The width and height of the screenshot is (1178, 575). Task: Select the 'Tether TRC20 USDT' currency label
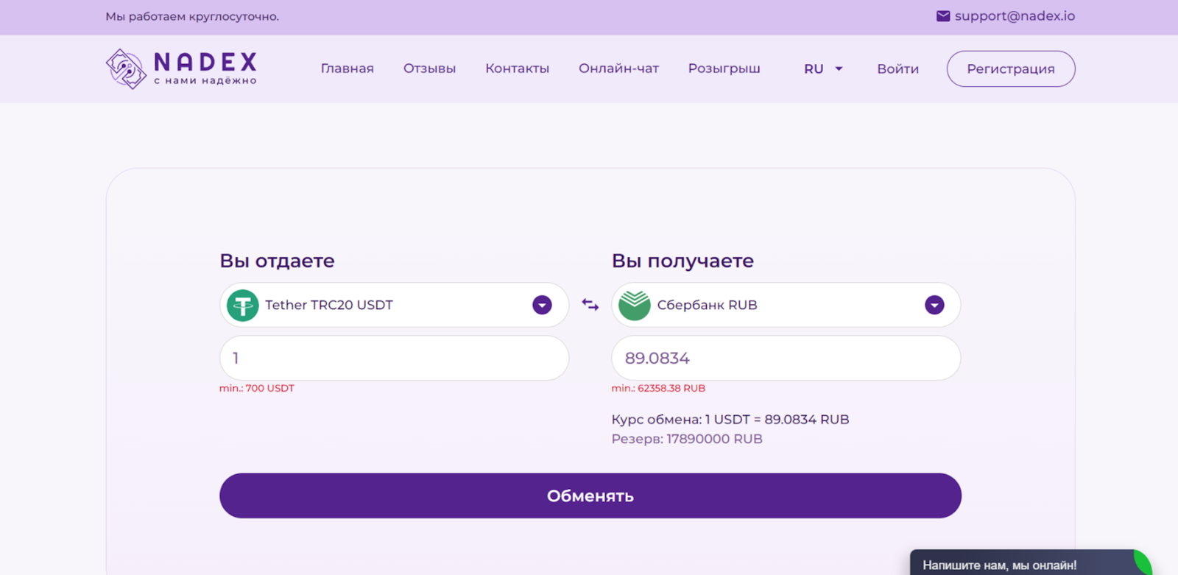(329, 305)
